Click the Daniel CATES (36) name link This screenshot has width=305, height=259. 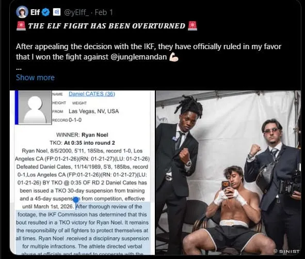point(92,94)
